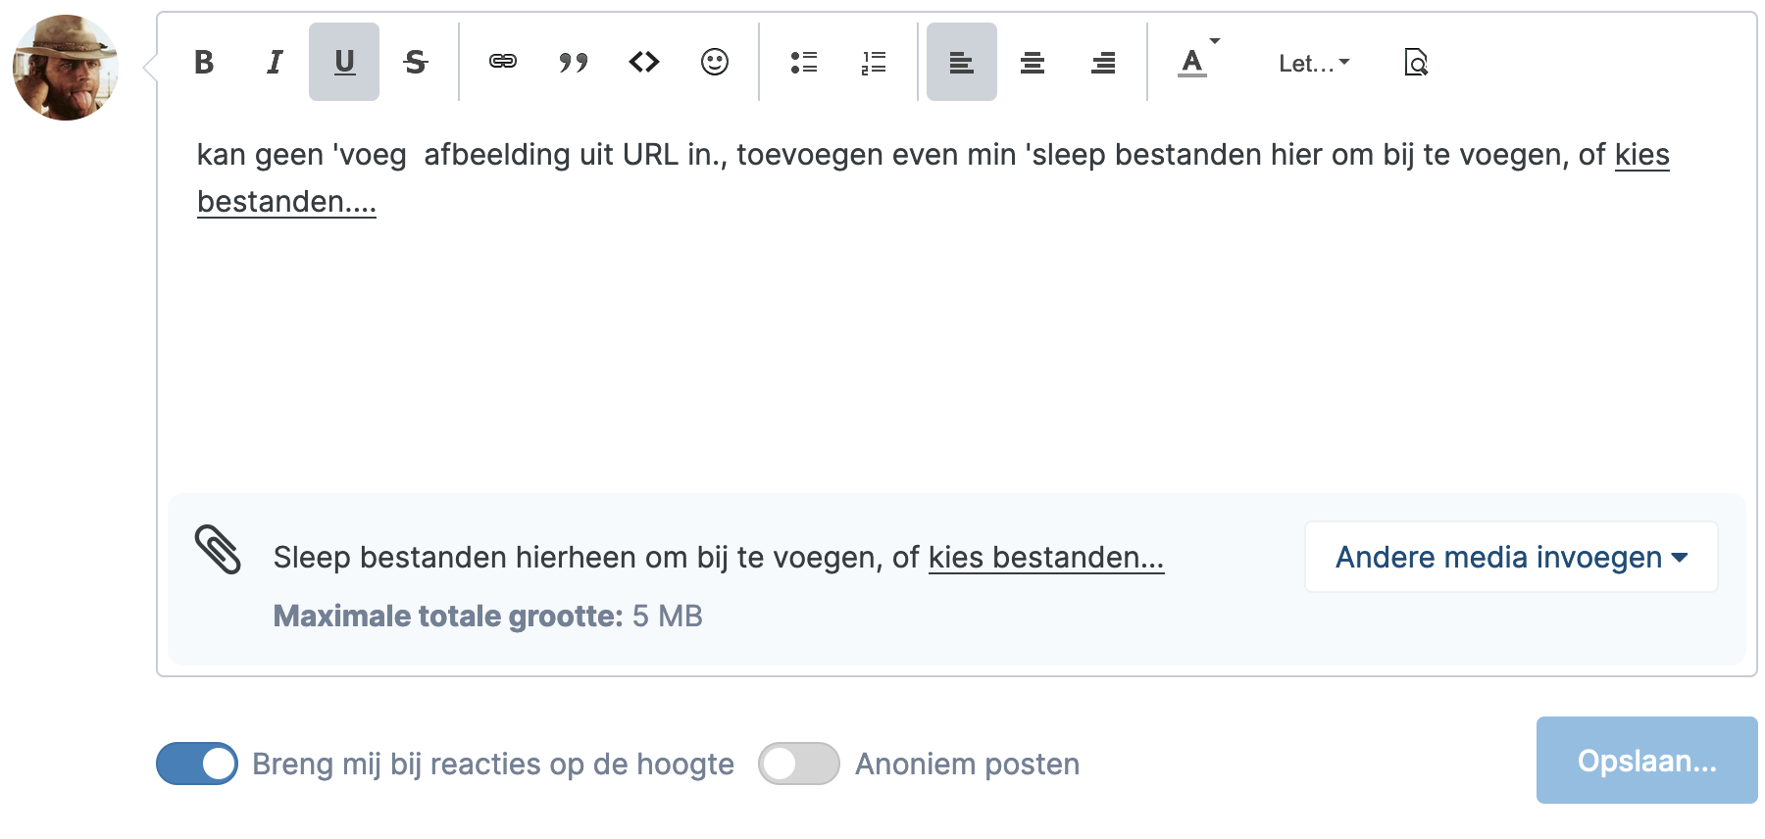Image resolution: width=1765 pixels, height=839 pixels.
Task: Toggle strikethrough formatting
Action: (415, 62)
